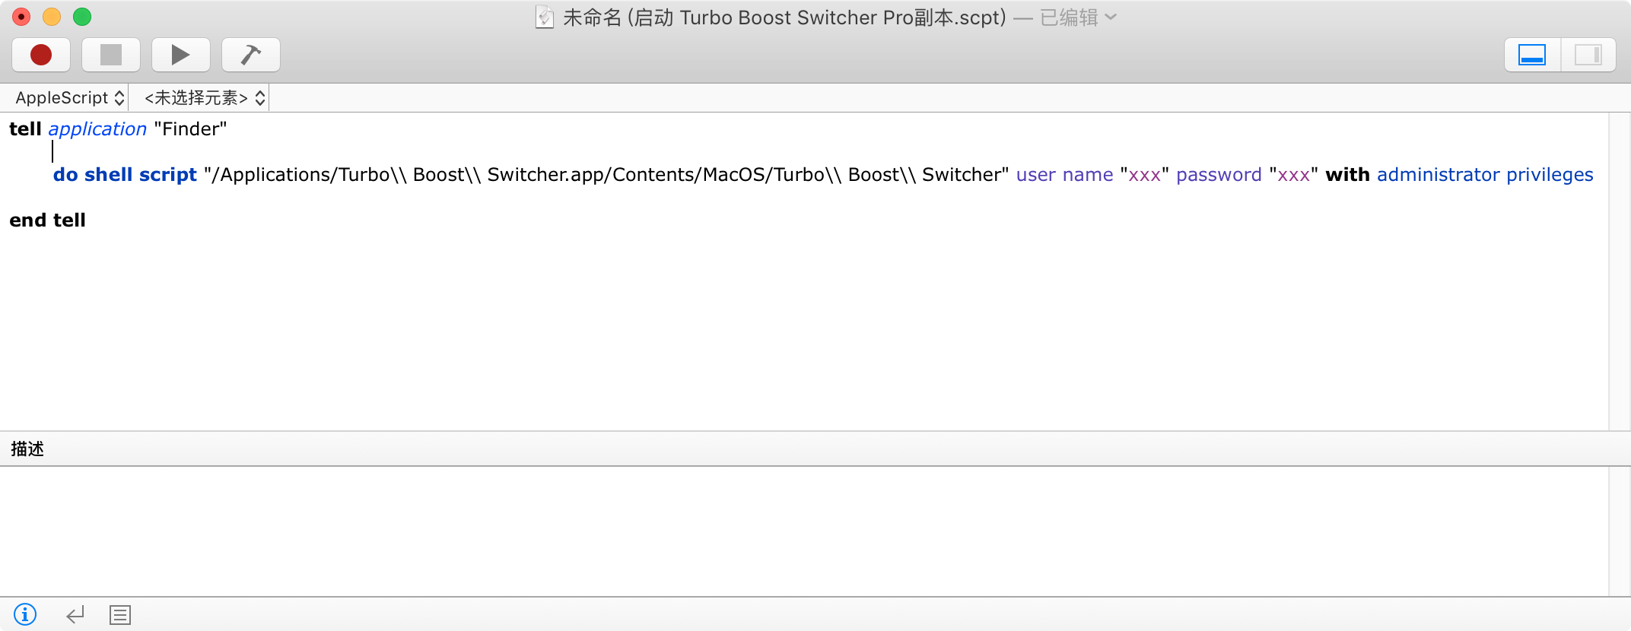
Task: Open the <未选择元素> element selector dropdown
Action: coord(205,97)
